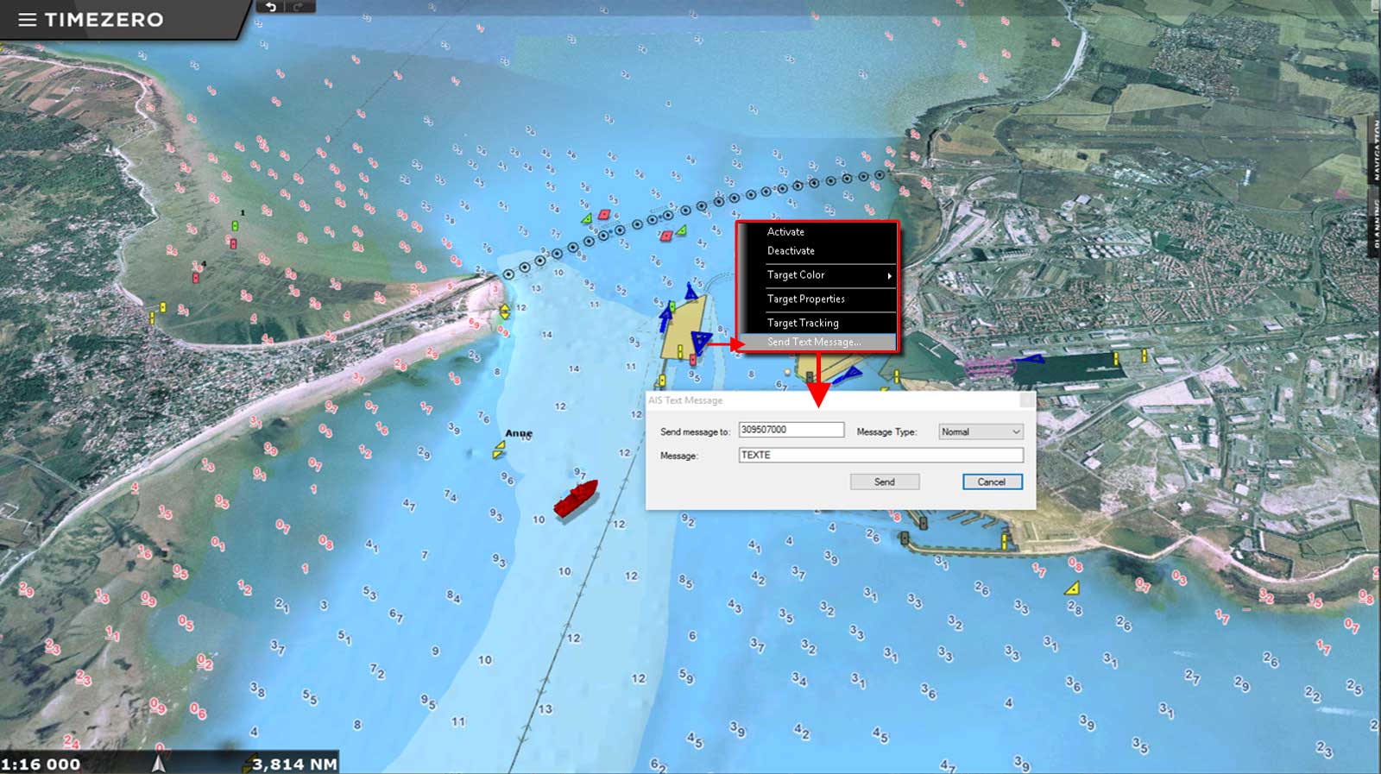The width and height of the screenshot is (1381, 774).
Task: Open the Message Type dropdown
Action: coord(981,431)
